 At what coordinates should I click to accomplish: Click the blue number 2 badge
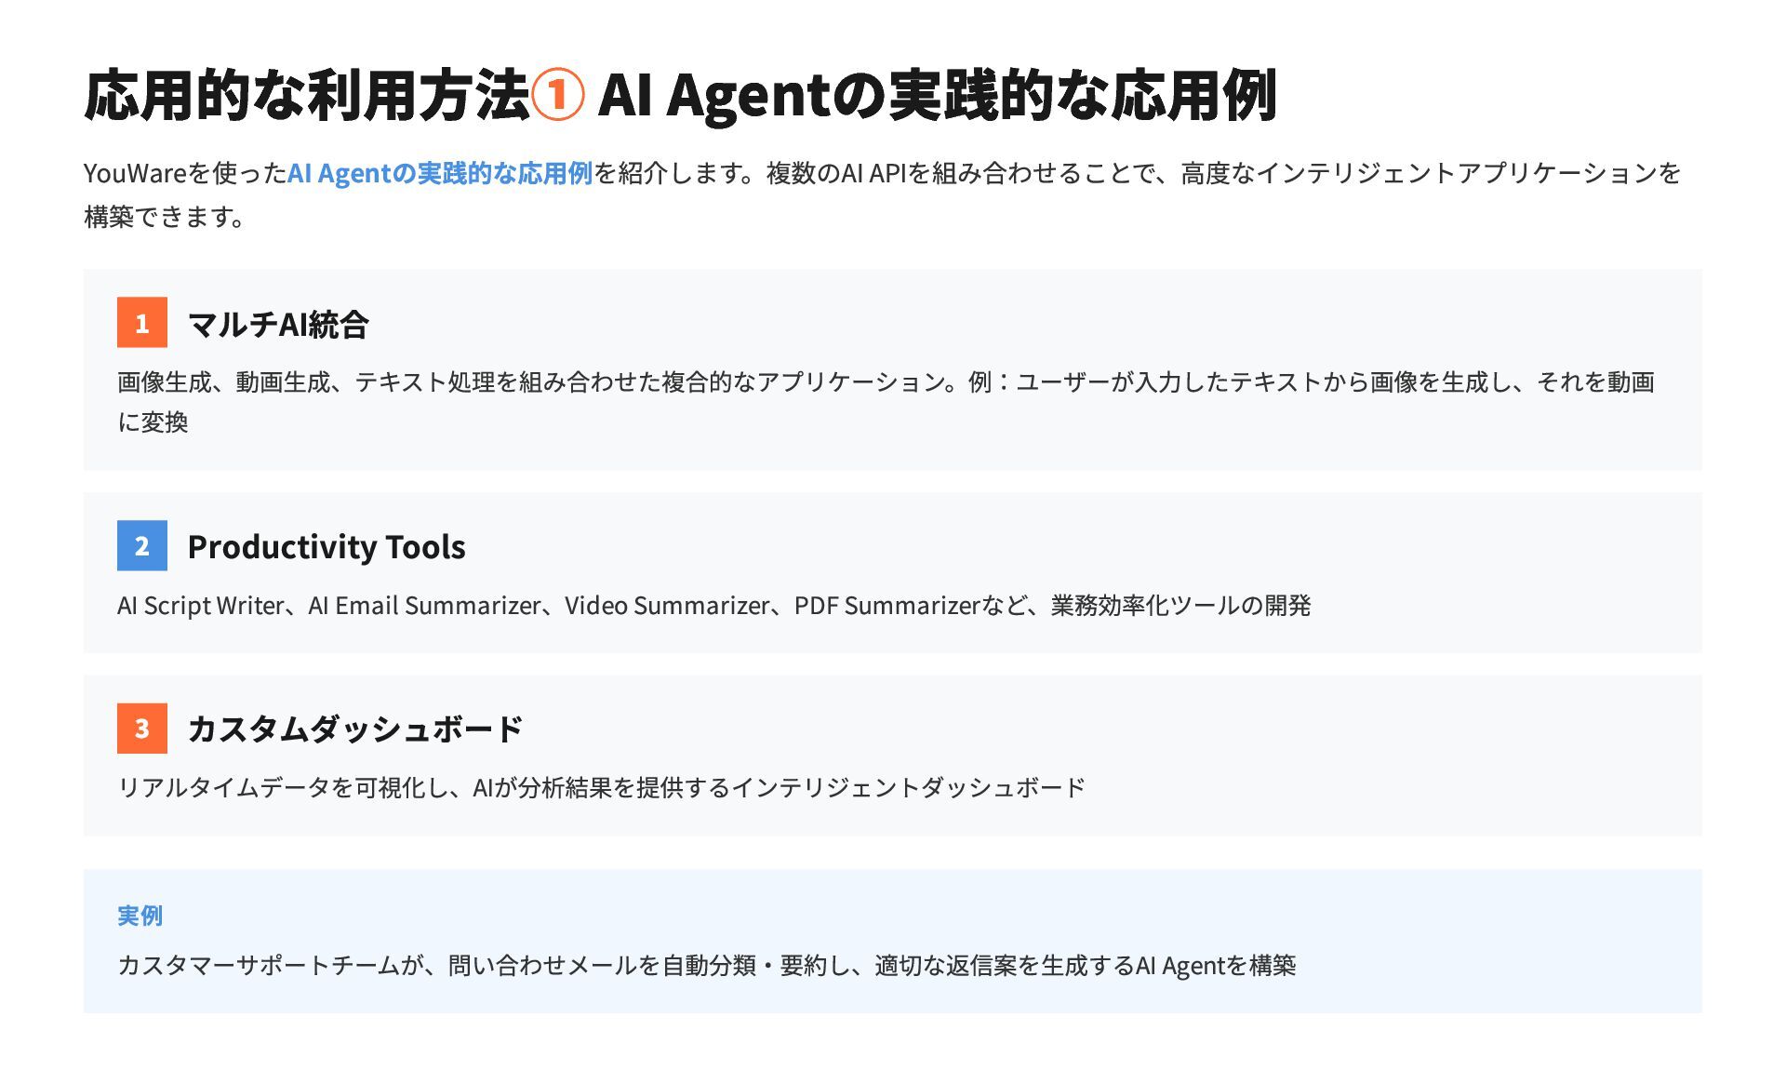click(x=141, y=545)
